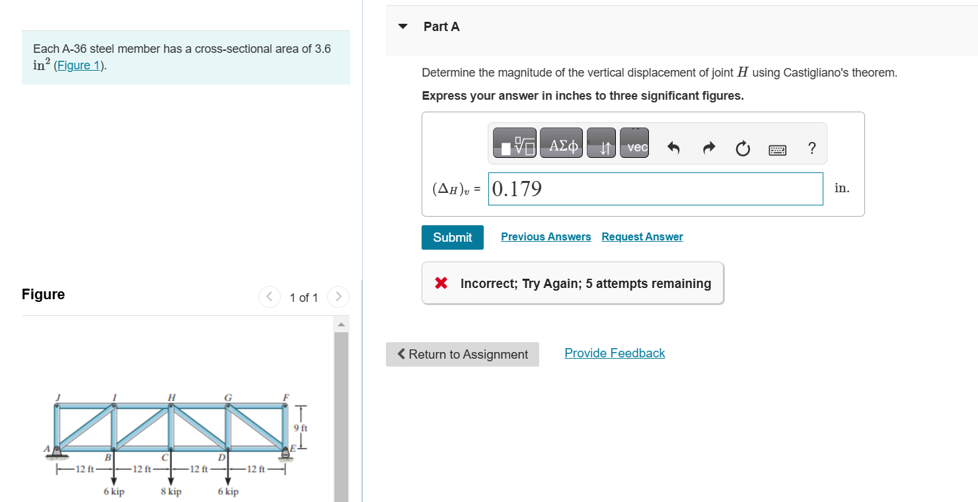
Task: Go to the previous figure arrow
Action: (269, 297)
